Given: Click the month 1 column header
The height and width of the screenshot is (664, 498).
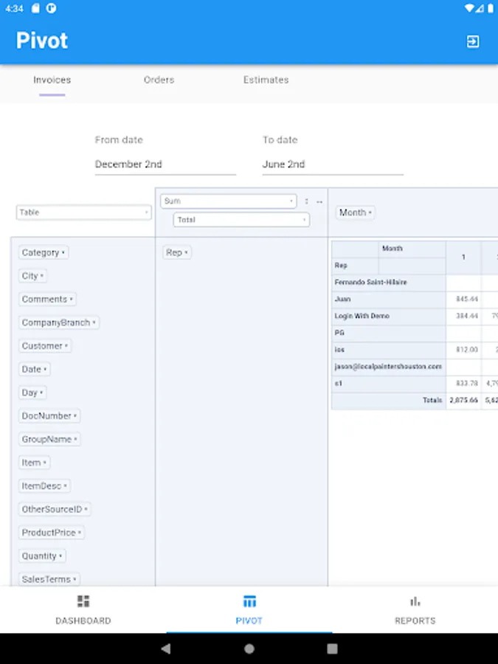Looking at the screenshot, I should click(463, 257).
